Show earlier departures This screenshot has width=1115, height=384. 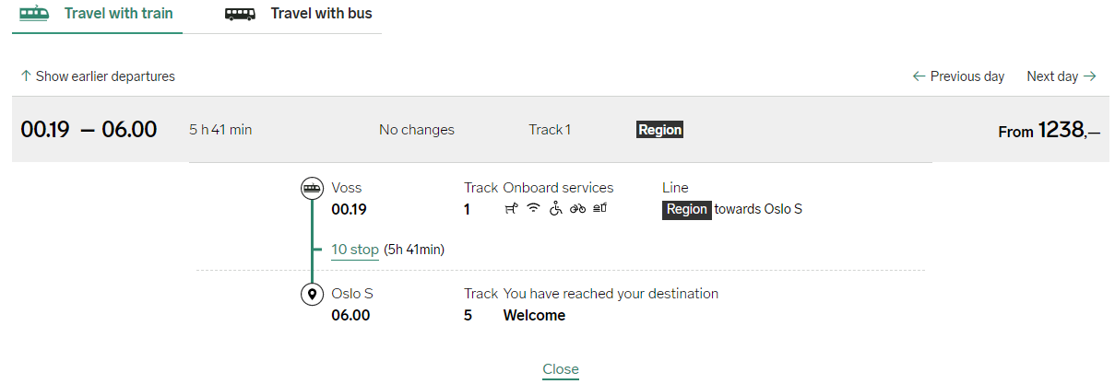(x=98, y=76)
